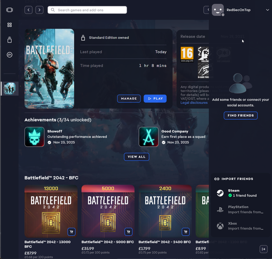Screen dimensions: 272x259
Task: Expand the RedSecOnTop account dropdown
Action: pyautogui.click(x=267, y=10)
